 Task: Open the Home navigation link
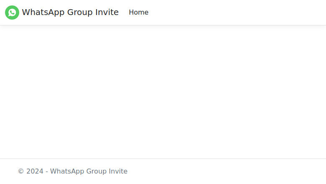coord(138,13)
